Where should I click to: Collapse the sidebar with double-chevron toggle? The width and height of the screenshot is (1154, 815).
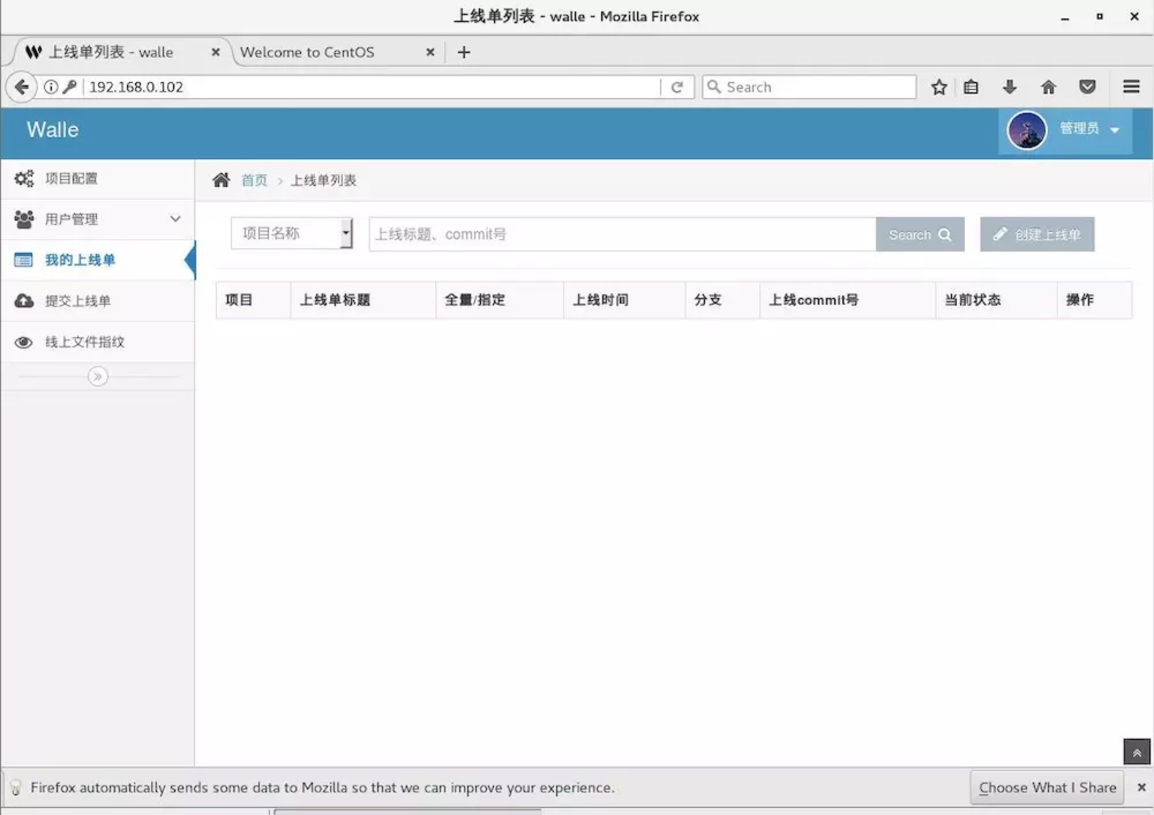tap(98, 376)
